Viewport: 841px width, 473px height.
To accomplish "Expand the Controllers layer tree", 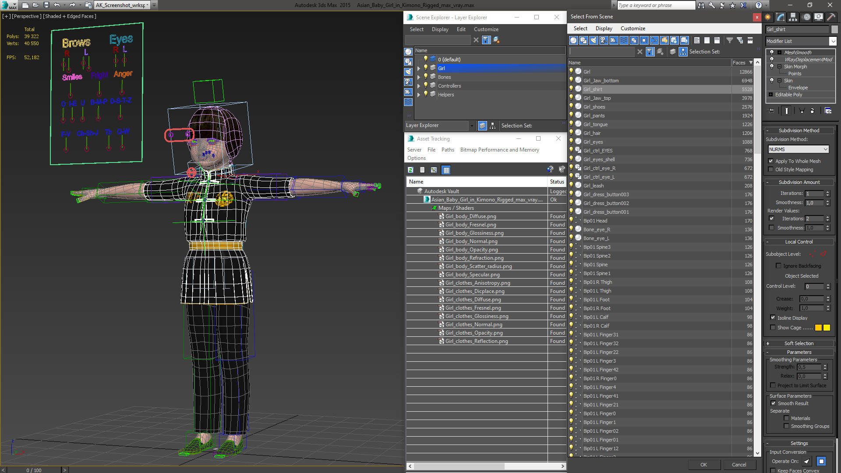I will (419, 86).
